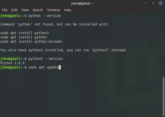The height and width of the screenshot is (117, 165).
Task: Open the Edit menu
Action: click(14, 10)
